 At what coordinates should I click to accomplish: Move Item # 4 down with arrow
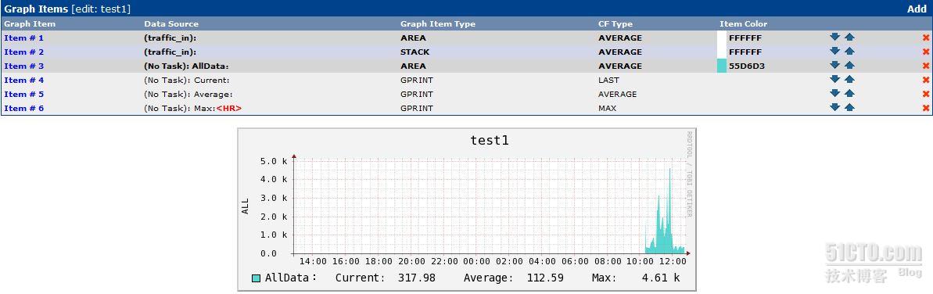pyautogui.click(x=834, y=79)
